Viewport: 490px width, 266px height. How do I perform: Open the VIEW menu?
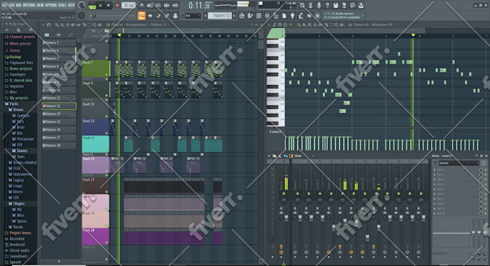click(40, 5)
